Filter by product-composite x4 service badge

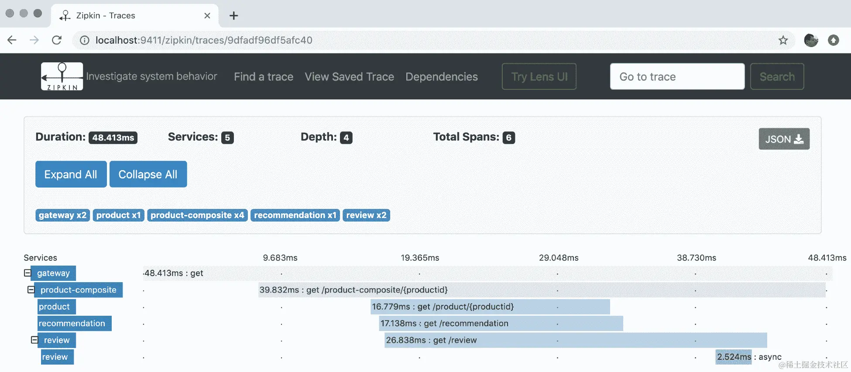197,215
